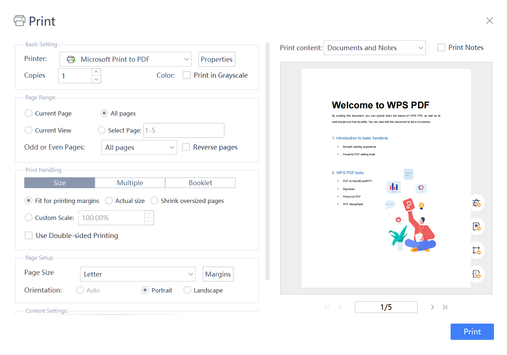Go to the first preview page

tap(327, 307)
